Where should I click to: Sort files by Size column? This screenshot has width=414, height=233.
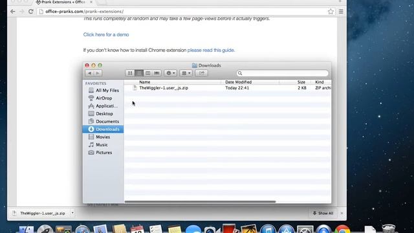pyautogui.click(x=301, y=82)
